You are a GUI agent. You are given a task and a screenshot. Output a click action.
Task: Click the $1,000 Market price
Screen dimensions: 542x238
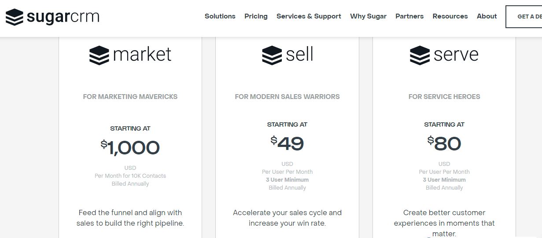click(130, 147)
